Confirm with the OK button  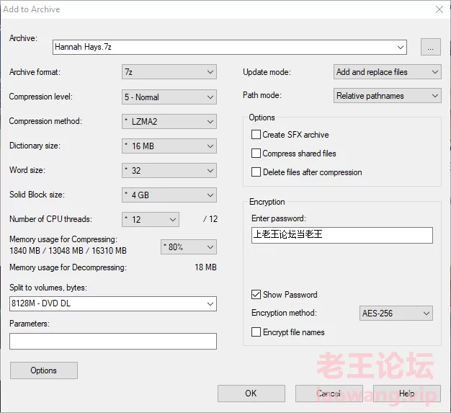click(251, 394)
